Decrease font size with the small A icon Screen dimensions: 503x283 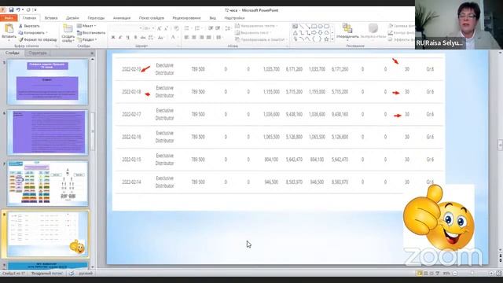[x=166, y=28]
